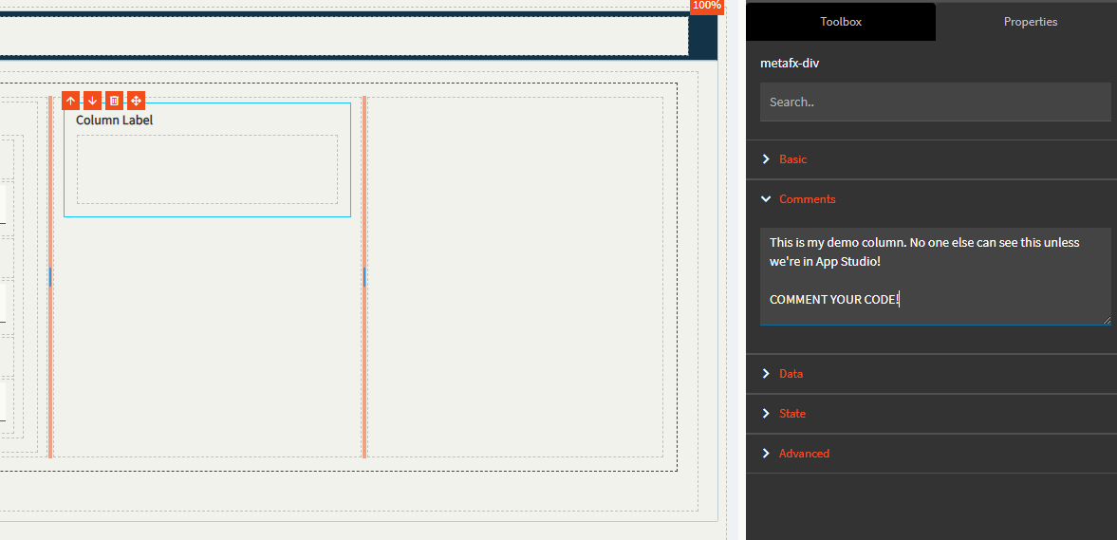The width and height of the screenshot is (1117, 540).
Task: Click the properties Search field
Action: click(x=936, y=102)
